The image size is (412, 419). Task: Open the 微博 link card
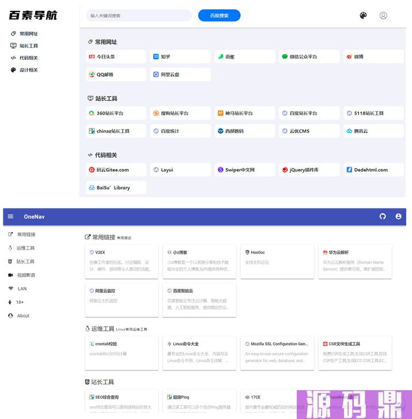coord(373,56)
